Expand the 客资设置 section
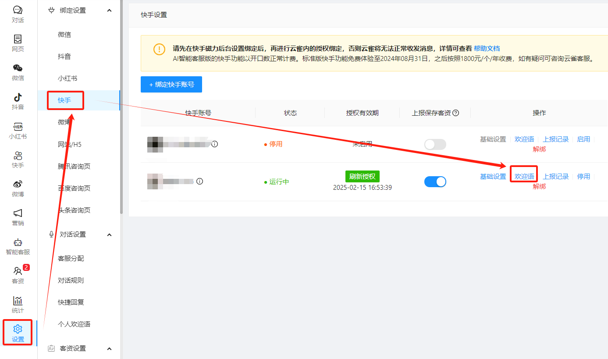 coord(109,348)
